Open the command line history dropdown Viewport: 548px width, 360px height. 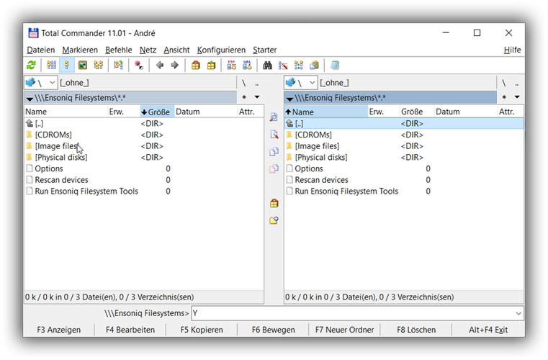518,313
